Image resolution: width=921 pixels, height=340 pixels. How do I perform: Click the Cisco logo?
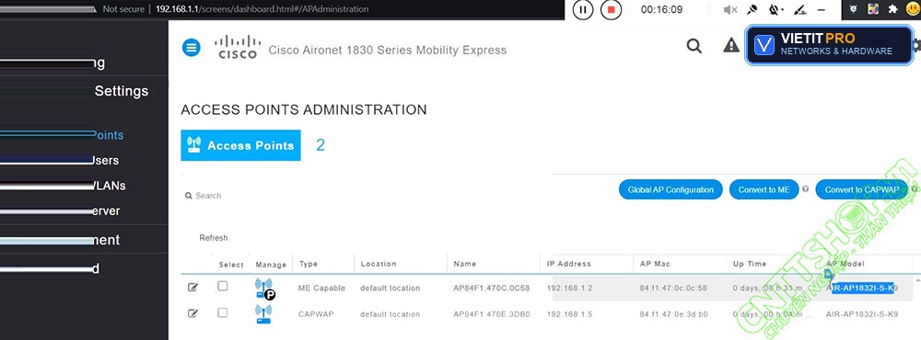pos(238,47)
